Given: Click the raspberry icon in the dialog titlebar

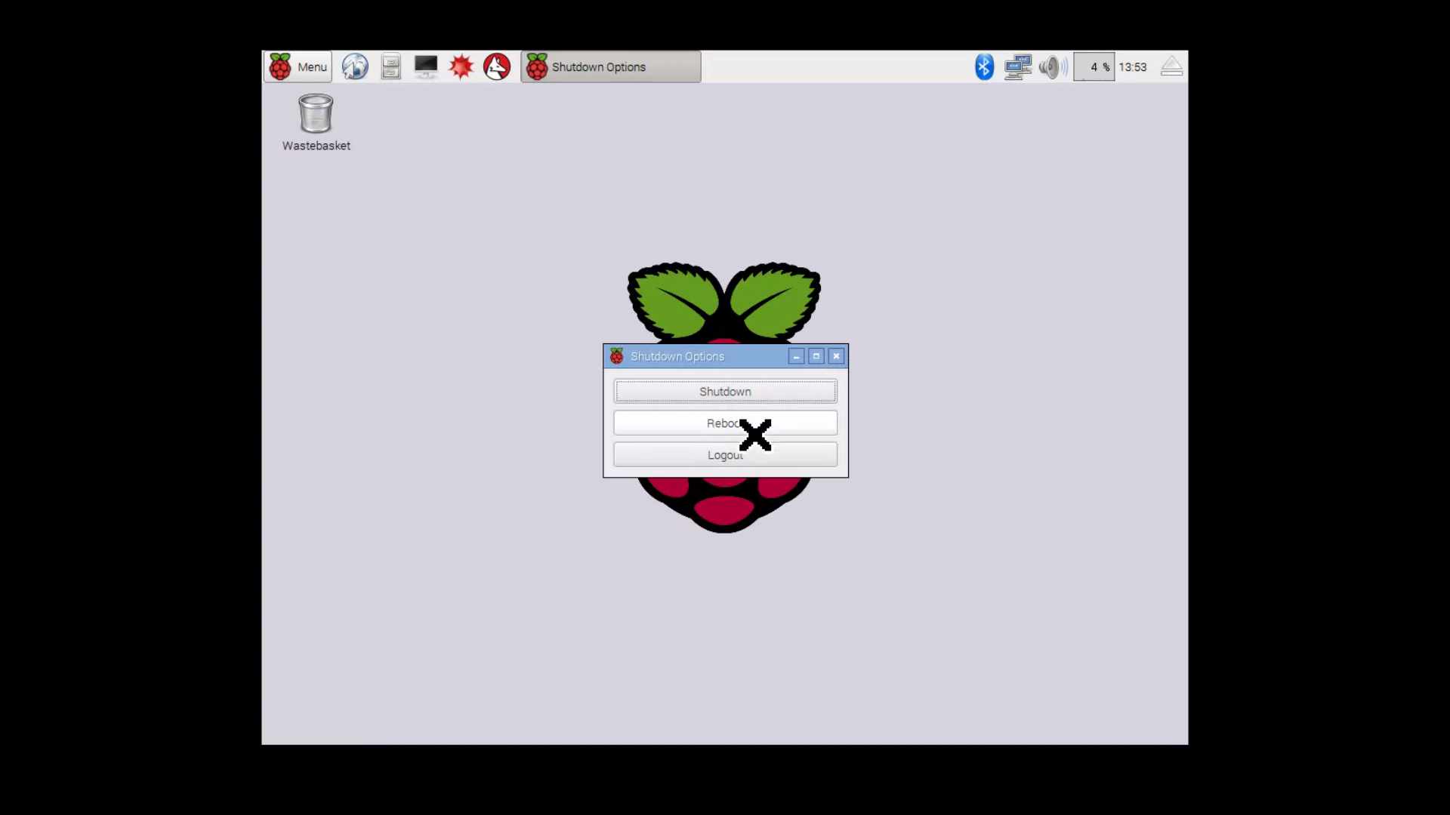Looking at the screenshot, I should [616, 355].
